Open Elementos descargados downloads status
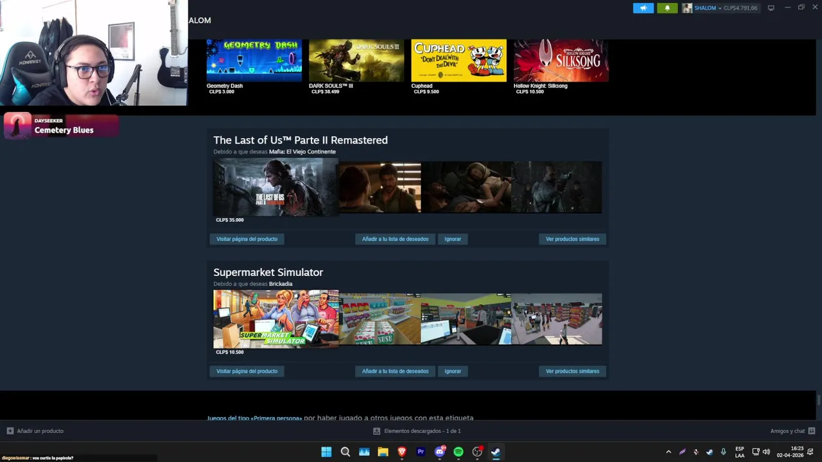 (x=417, y=431)
